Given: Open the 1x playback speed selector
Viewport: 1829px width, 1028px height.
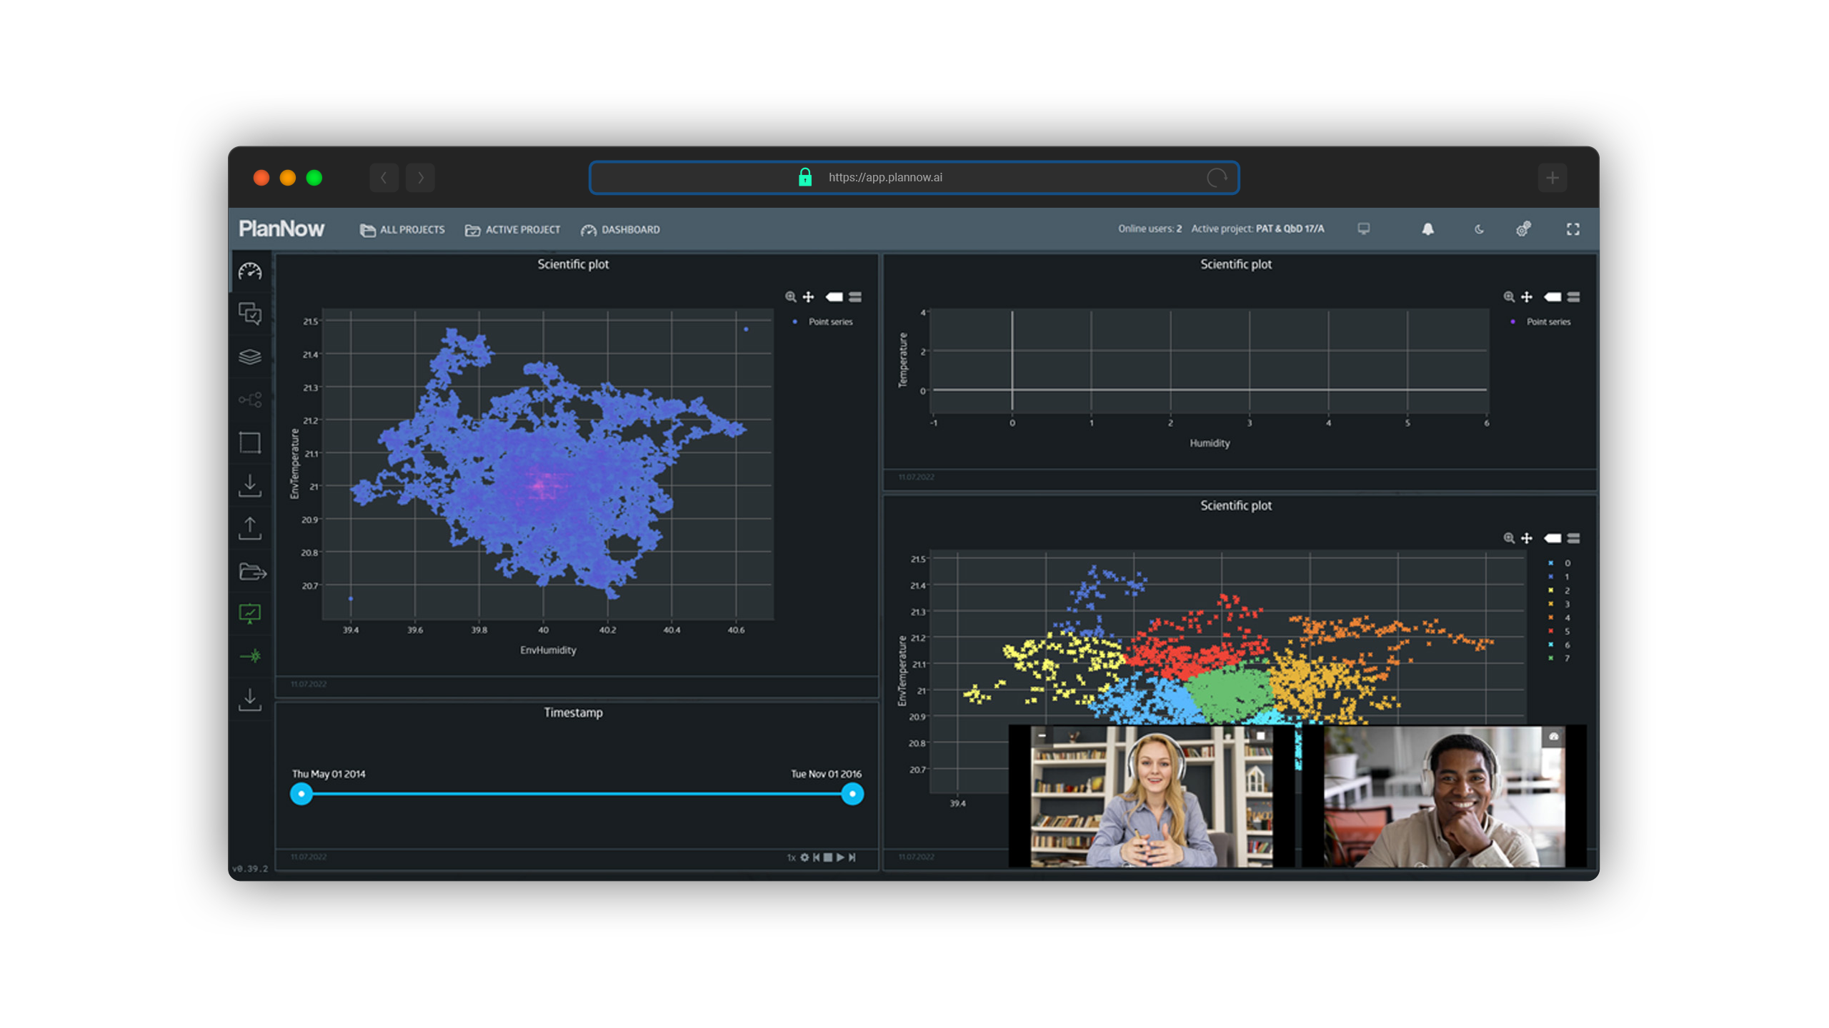Looking at the screenshot, I should coord(791,857).
